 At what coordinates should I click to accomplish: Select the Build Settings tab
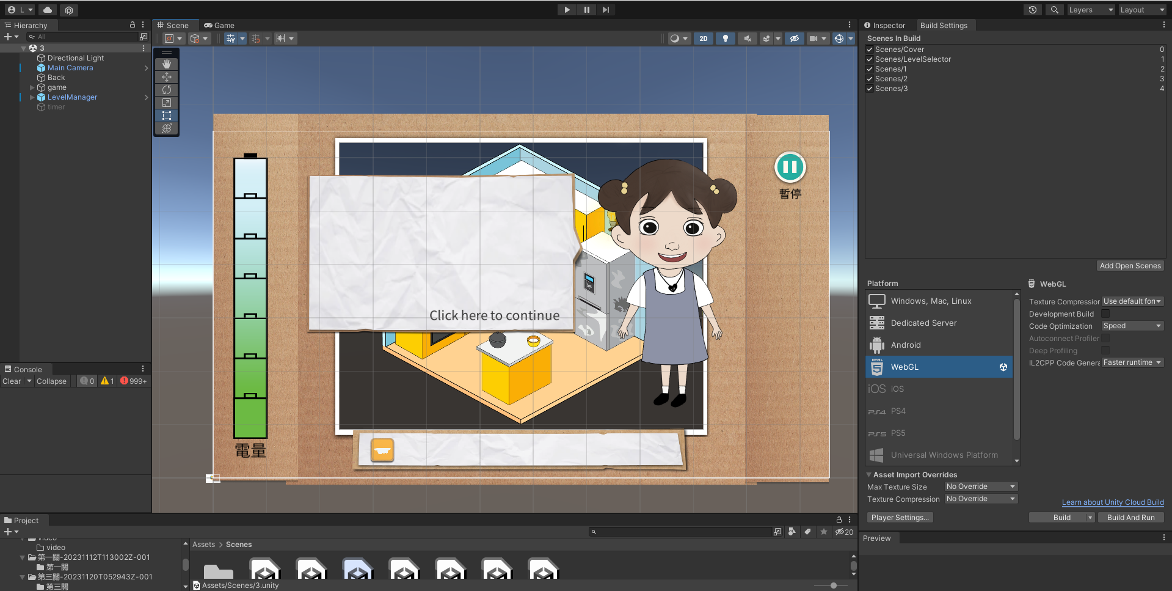pos(944,25)
